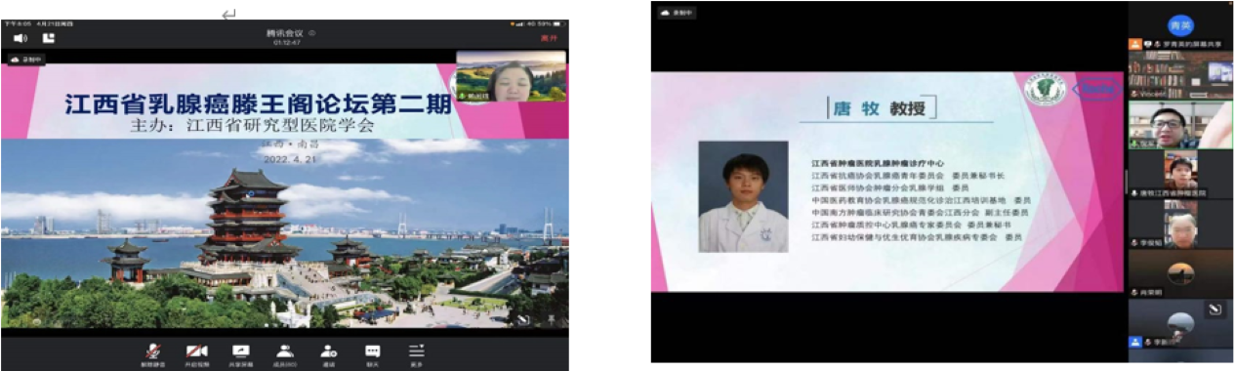Select the glasses-wearing participant video tile

point(1180,124)
